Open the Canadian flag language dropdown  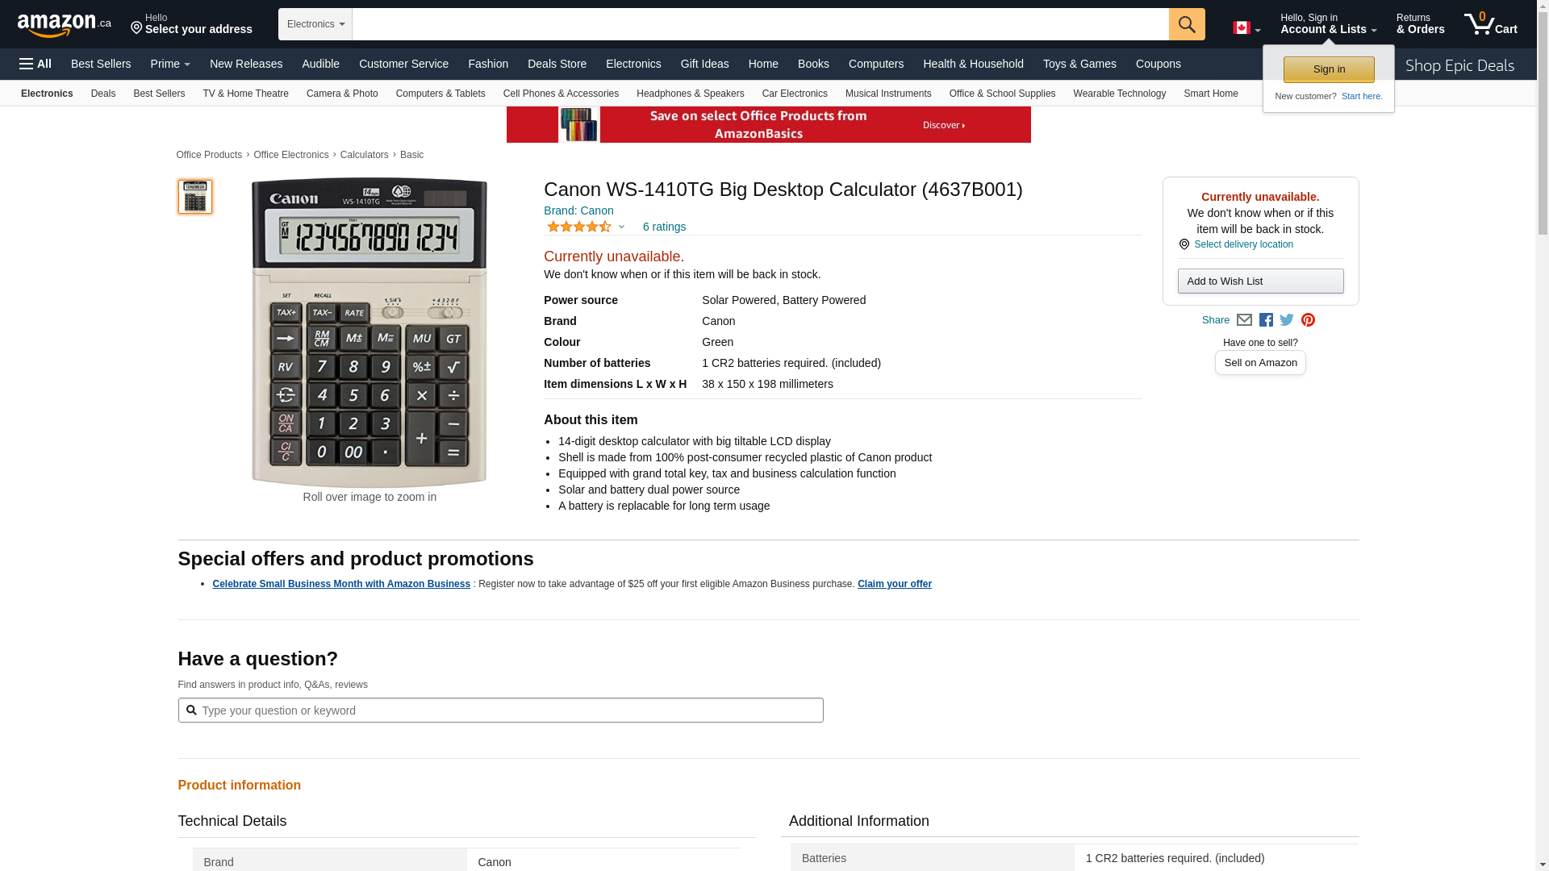(1246, 28)
